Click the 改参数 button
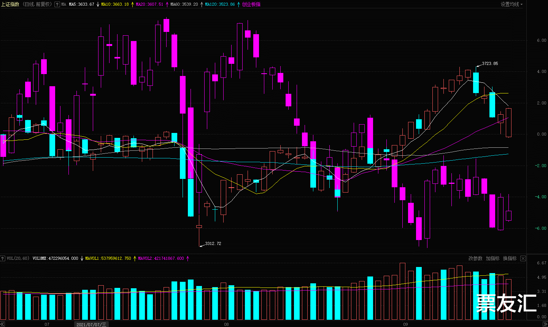Viewport: 548px width, 327px height. click(475, 258)
